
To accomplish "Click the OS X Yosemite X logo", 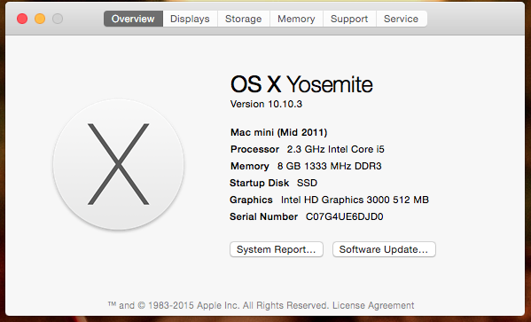I will (119, 164).
